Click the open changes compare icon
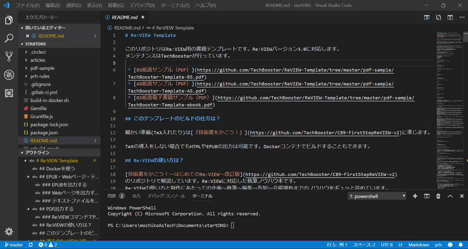468x249 pixels. coord(439,17)
